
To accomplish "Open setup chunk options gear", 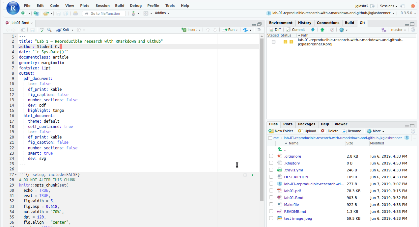I will point(245,175).
